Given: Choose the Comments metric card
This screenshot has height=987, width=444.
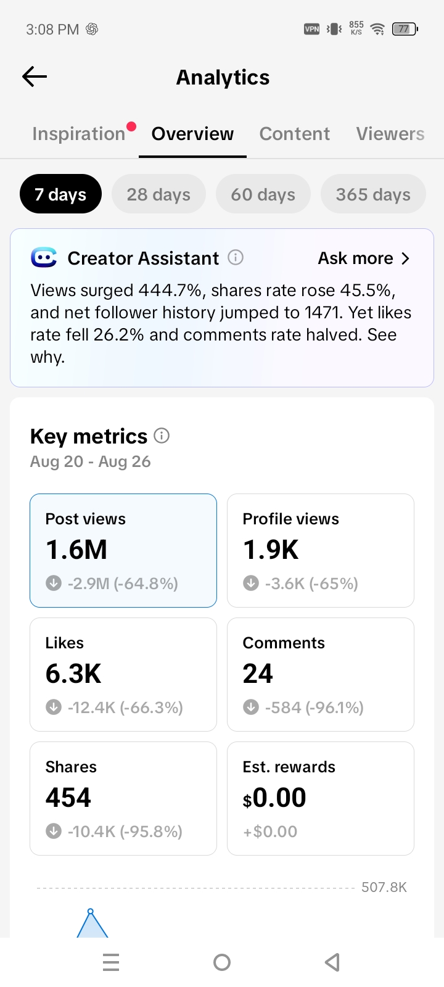Looking at the screenshot, I should [321, 674].
